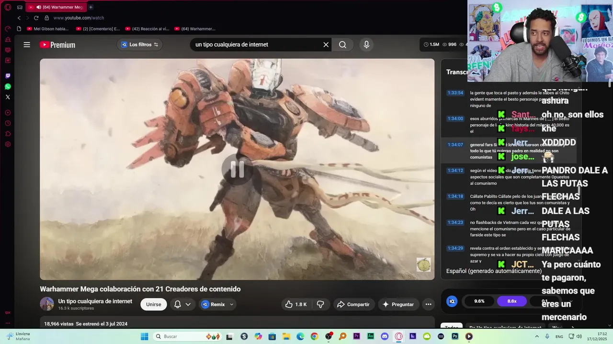
Task: Click the channel watermark in video corner
Action: (x=423, y=265)
